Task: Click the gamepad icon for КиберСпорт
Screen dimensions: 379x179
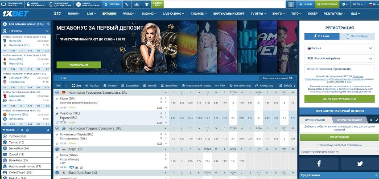Action: 5,172
